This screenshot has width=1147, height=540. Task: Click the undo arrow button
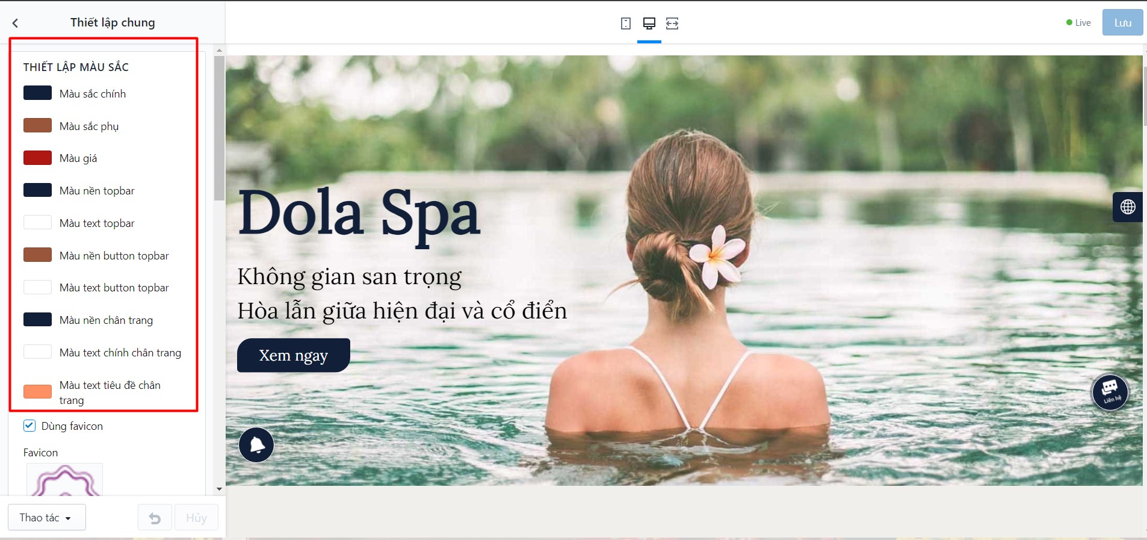click(155, 518)
